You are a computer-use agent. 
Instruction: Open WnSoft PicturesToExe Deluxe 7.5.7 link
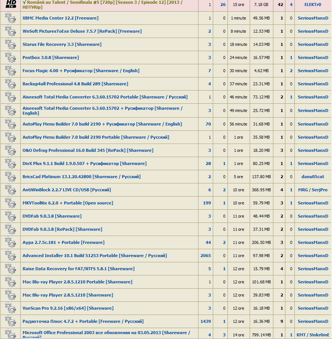[82, 31]
